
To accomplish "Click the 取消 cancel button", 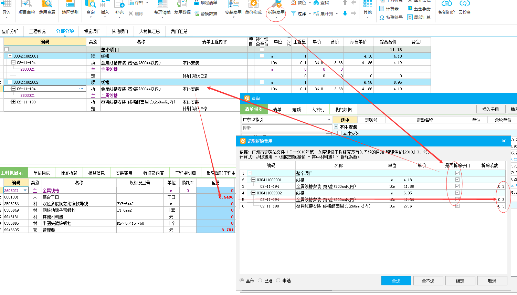I will (492, 281).
